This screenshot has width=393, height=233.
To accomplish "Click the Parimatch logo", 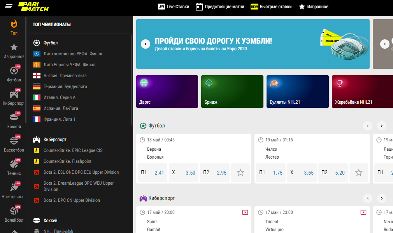I will [x=33, y=7].
